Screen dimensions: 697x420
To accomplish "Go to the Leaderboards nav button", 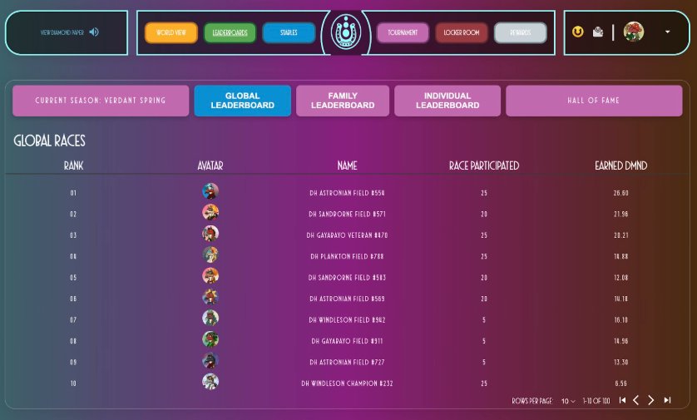I will point(230,32).
